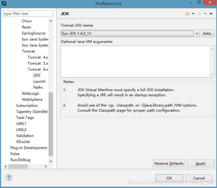
Task: Open the preferences view menu triangle
Action: tap(211, 14)
